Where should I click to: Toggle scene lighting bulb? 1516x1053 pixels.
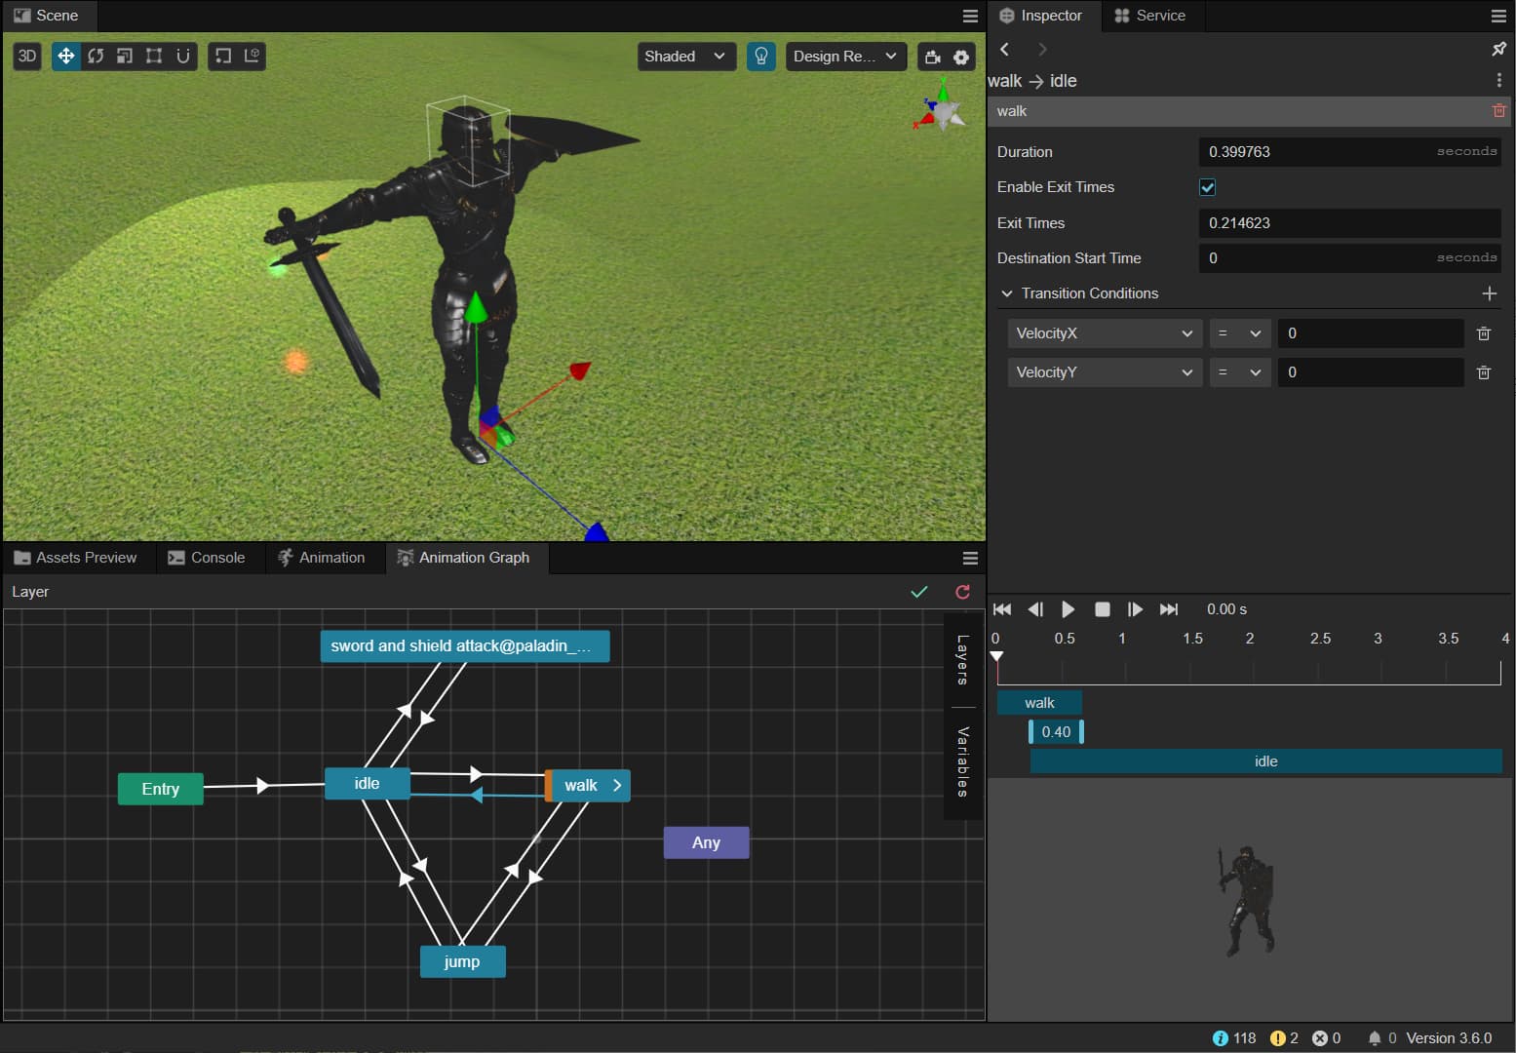[x=761, y=57]
